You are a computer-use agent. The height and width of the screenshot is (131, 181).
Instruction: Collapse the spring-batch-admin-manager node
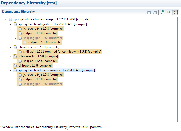(x=6, y=20)
